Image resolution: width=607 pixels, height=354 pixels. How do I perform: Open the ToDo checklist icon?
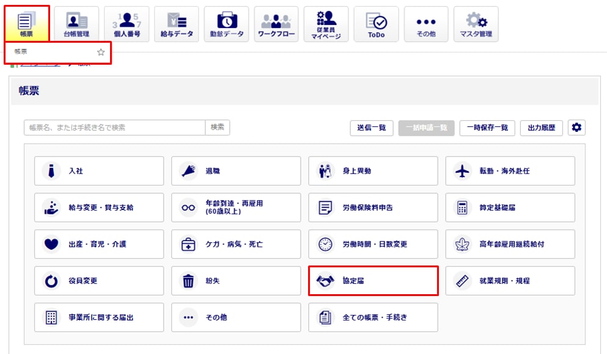376,24
